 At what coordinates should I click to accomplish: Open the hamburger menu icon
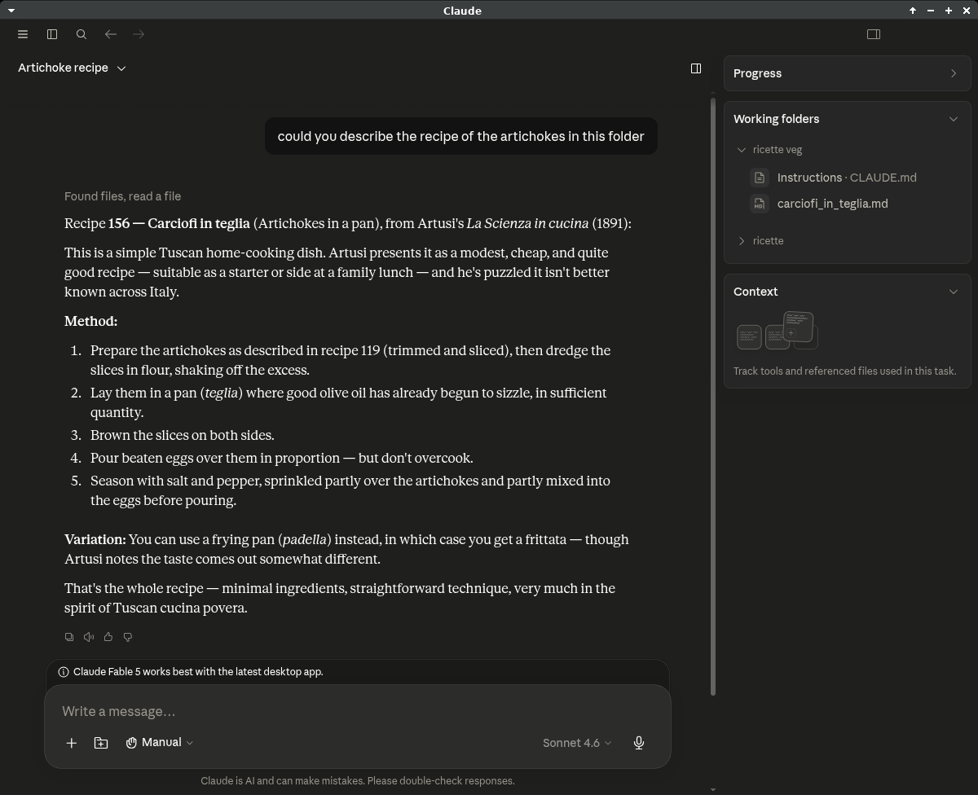[x=23, y=34]
